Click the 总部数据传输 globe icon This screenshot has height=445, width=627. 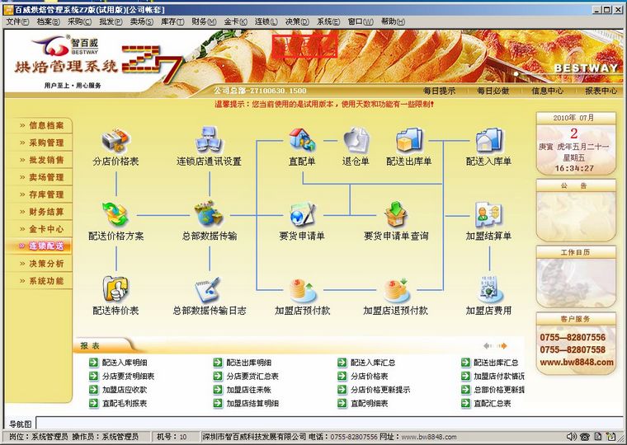(x=209, y=213)
